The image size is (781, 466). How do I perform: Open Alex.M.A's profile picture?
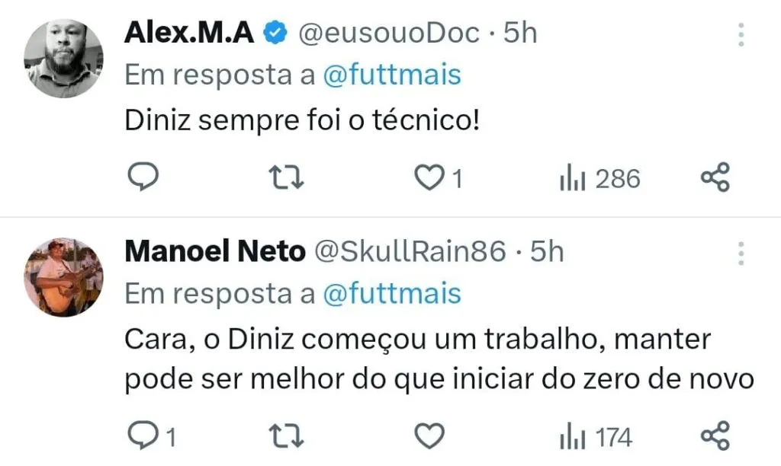click(64, 59)
